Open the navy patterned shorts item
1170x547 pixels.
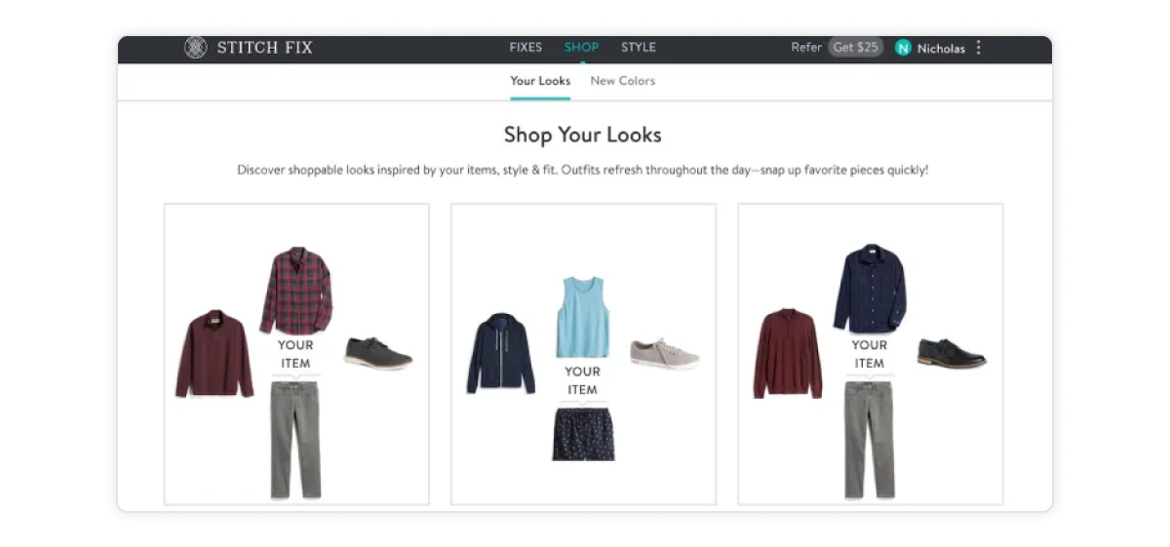pos(583,434)
